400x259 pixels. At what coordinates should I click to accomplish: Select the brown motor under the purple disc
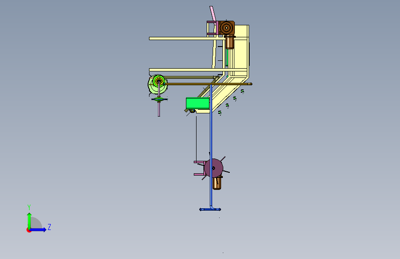coord(216,183)
